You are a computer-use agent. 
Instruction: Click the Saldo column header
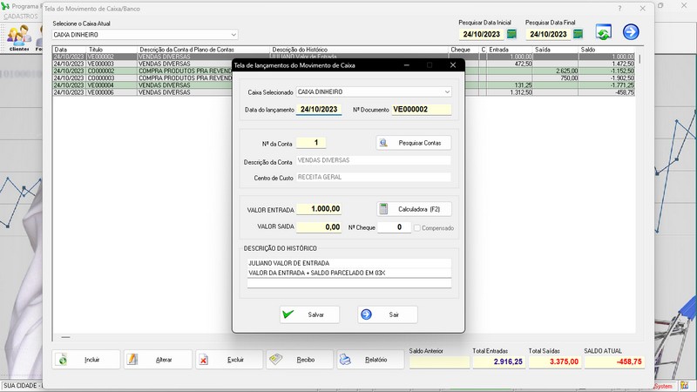point(606,50)
